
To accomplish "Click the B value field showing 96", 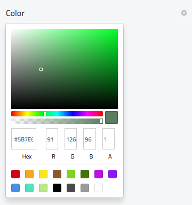I will pyautogui.click(x=90, y=139).
